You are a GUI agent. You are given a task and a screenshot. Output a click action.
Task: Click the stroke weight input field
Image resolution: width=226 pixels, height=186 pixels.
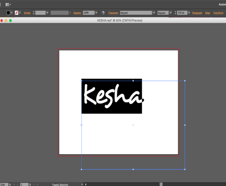pyautogui.click(x=41, y=13)
